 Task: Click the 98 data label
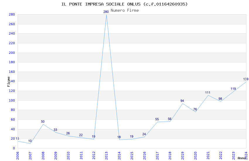coord(220,99)
